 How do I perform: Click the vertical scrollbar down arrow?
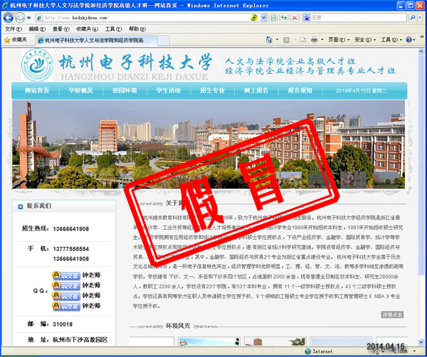tap(421, 342)
